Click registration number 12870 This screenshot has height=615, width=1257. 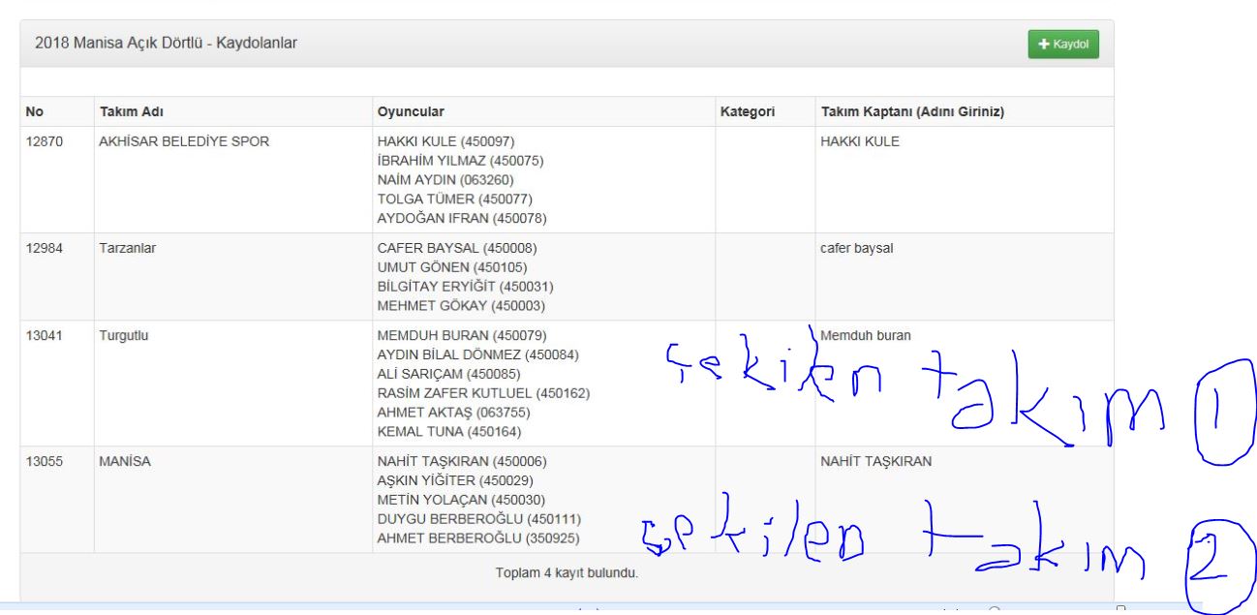click(x=44, y=141)
